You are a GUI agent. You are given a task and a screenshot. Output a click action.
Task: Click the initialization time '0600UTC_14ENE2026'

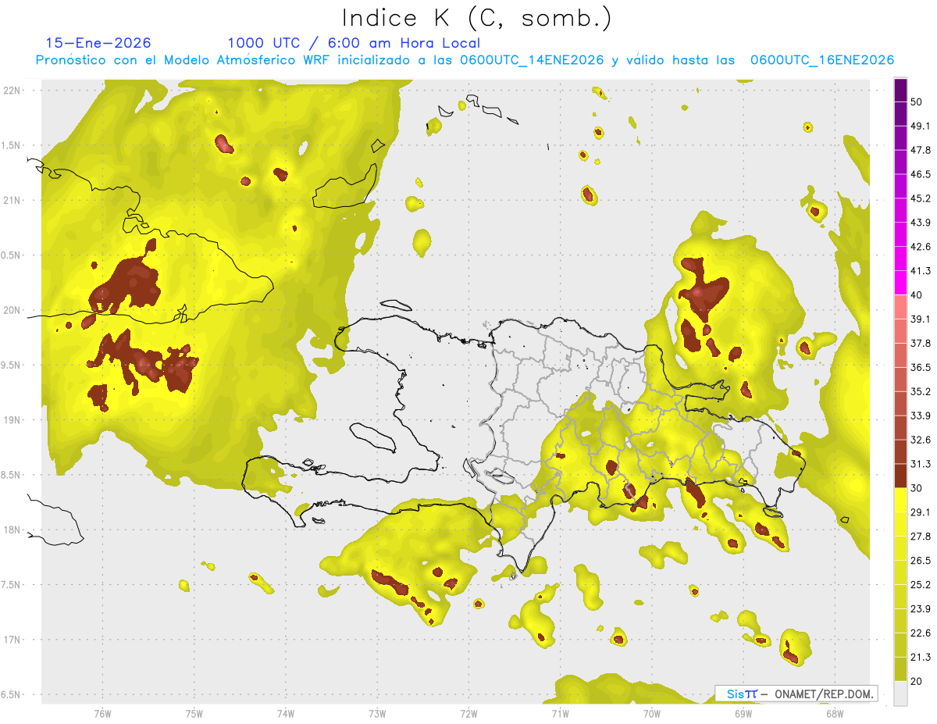[532, 60]
